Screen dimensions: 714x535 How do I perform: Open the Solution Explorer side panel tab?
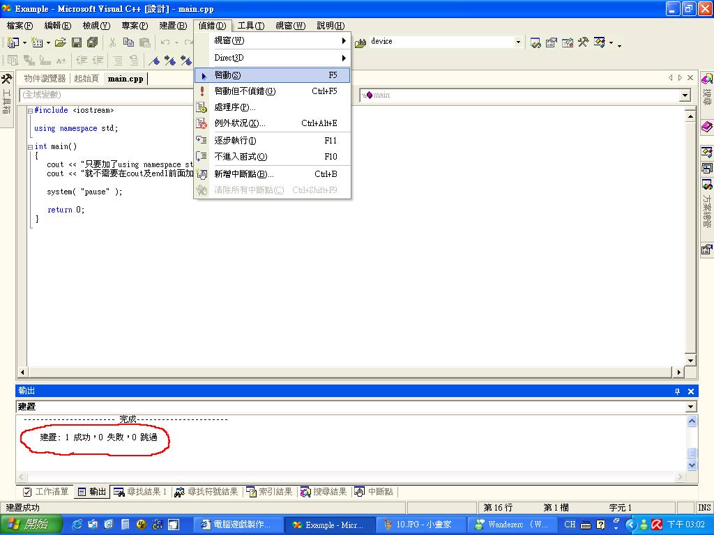tap(707, 203)
